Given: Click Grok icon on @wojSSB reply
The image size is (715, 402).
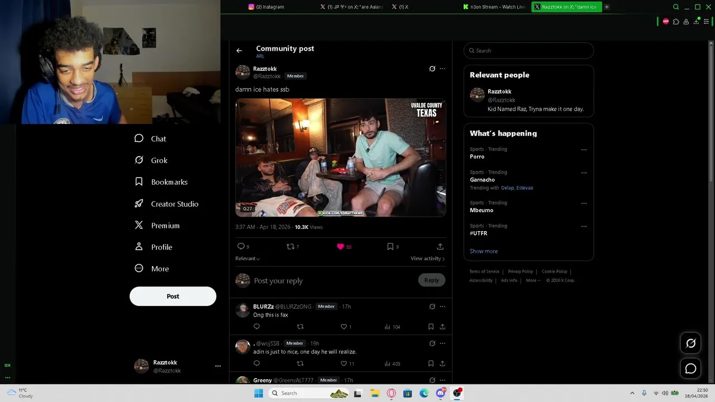Looking at the screenshot, I should [x=432, y=343].
